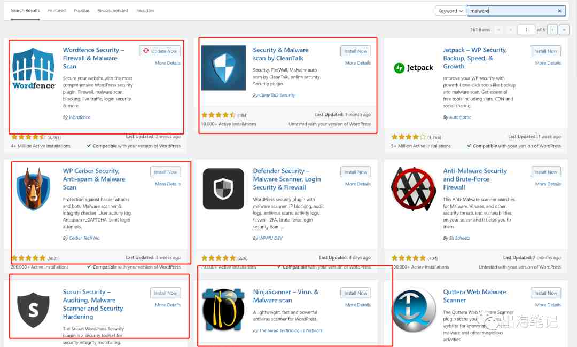Open More Details for NinjaScanner
This screenshot has width=577, height=347.
358,305
